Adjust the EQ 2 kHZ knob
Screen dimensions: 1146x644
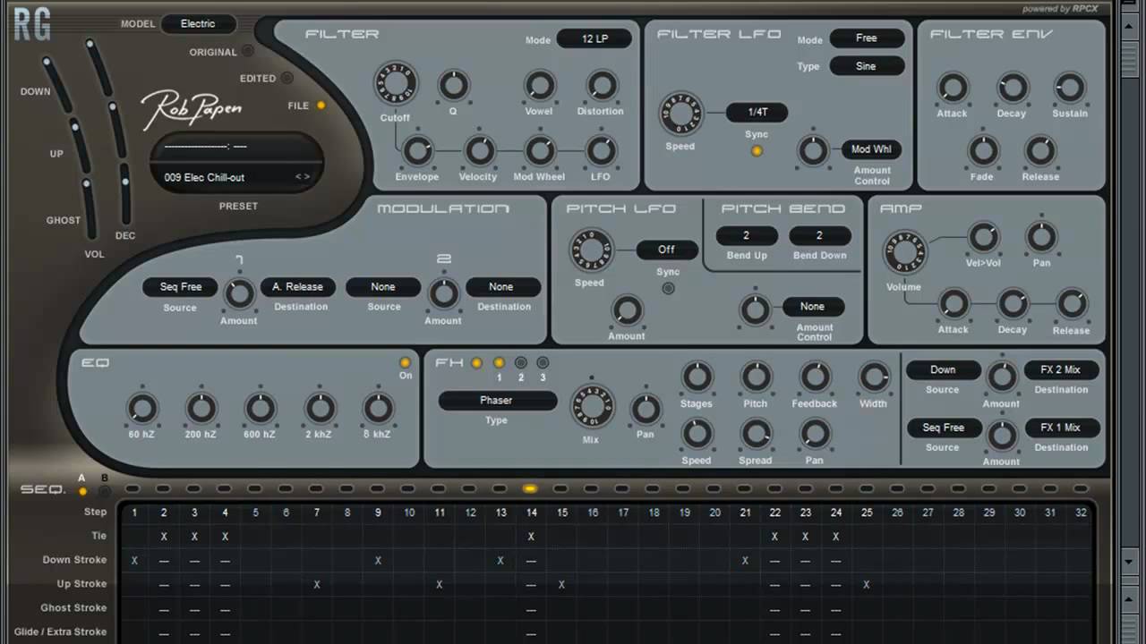(319, 409)
